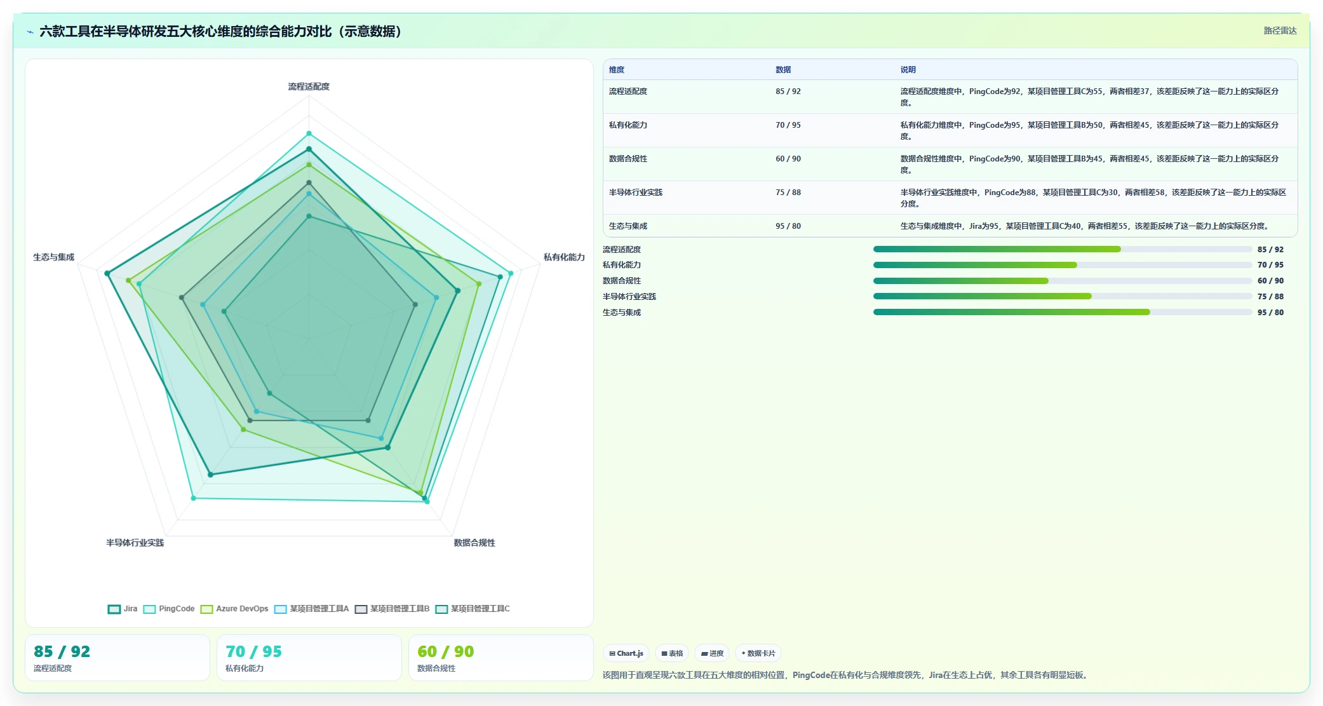Click the 数据合规性 progress bar

1062,281
